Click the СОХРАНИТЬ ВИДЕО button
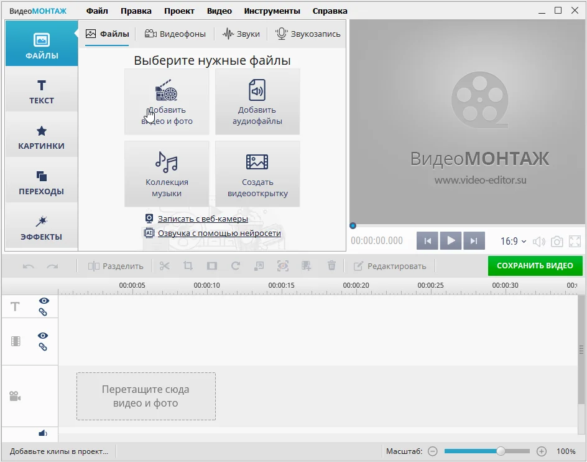The height and width of the screenshot is (462, 587). pyautogui.click(x=535, y=266)
